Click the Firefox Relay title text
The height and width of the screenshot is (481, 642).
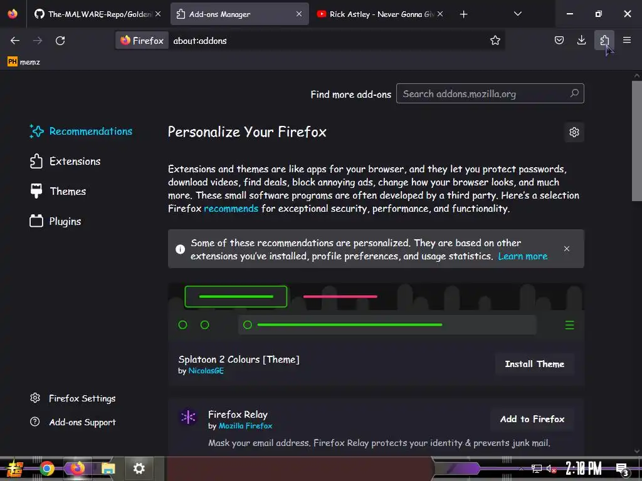(238, 415)
